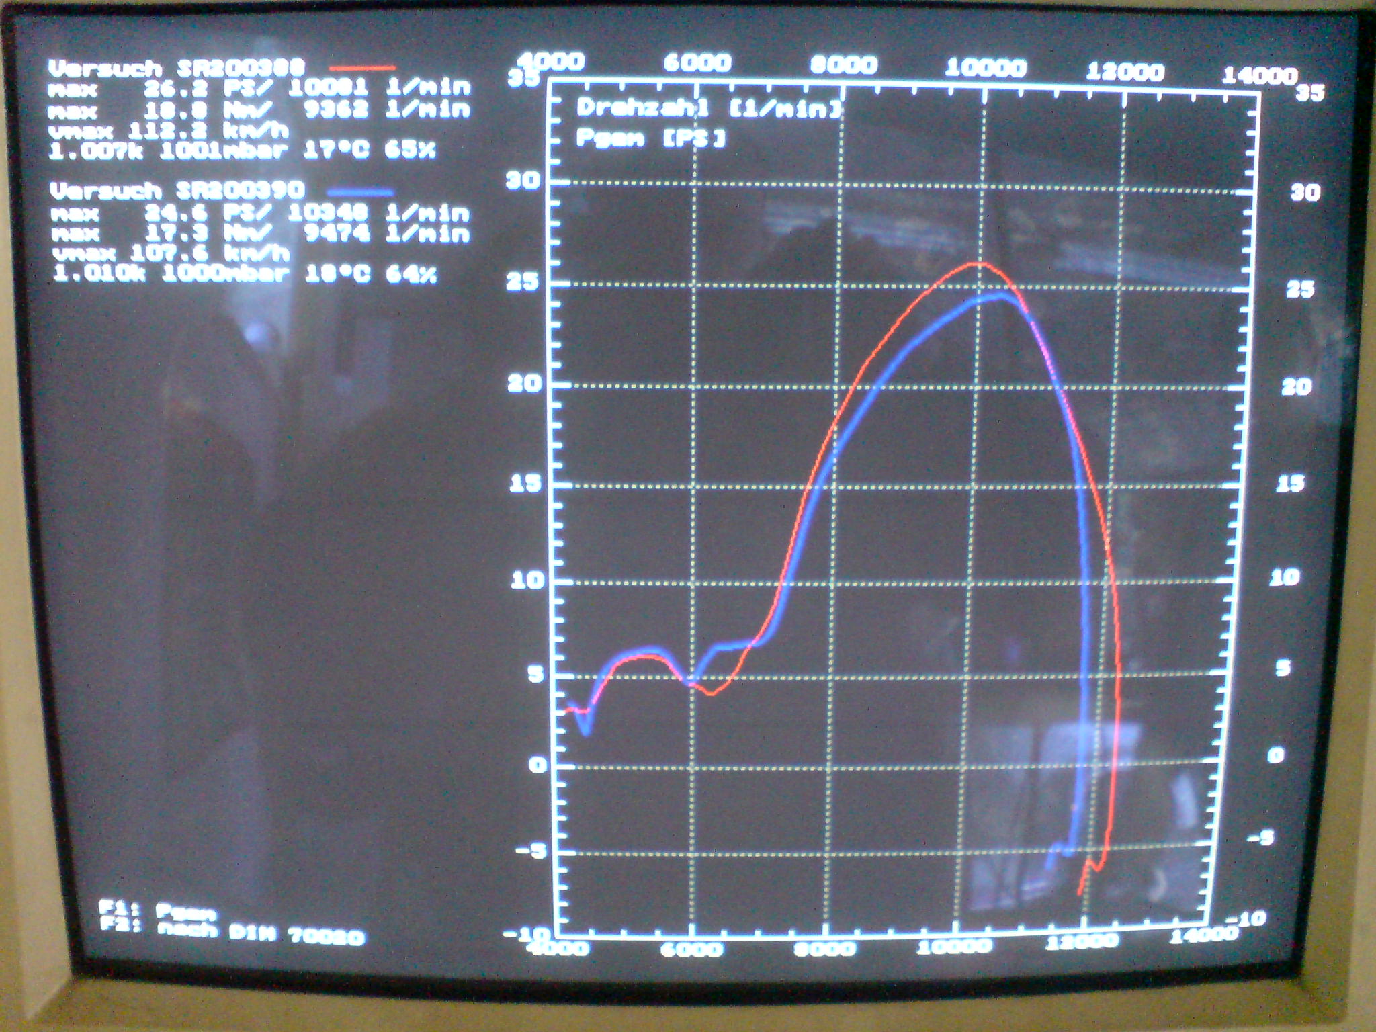Select the 'Versuch SR200388' run title
The image size is (1376, 1032).
[177, 68]
